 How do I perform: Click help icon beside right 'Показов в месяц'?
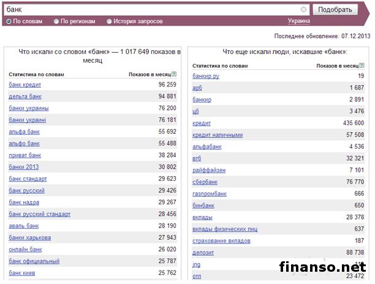click(362, 65)
